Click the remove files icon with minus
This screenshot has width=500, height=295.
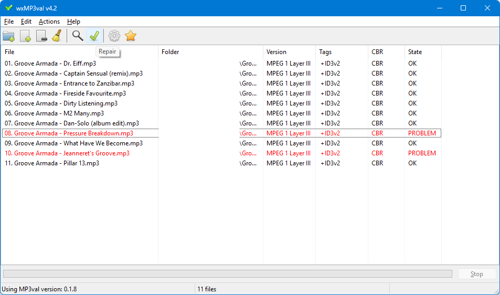(x=41, y=36)
